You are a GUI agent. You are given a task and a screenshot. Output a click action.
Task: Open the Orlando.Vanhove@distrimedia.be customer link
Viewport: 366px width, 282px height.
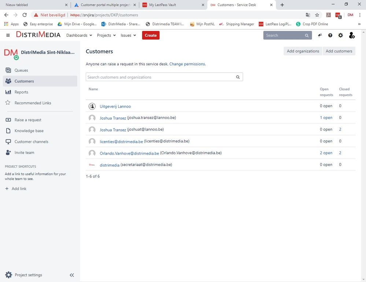[x=129, y=153]
